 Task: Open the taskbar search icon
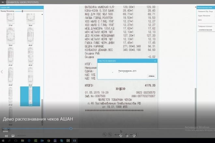coord(9,140)
